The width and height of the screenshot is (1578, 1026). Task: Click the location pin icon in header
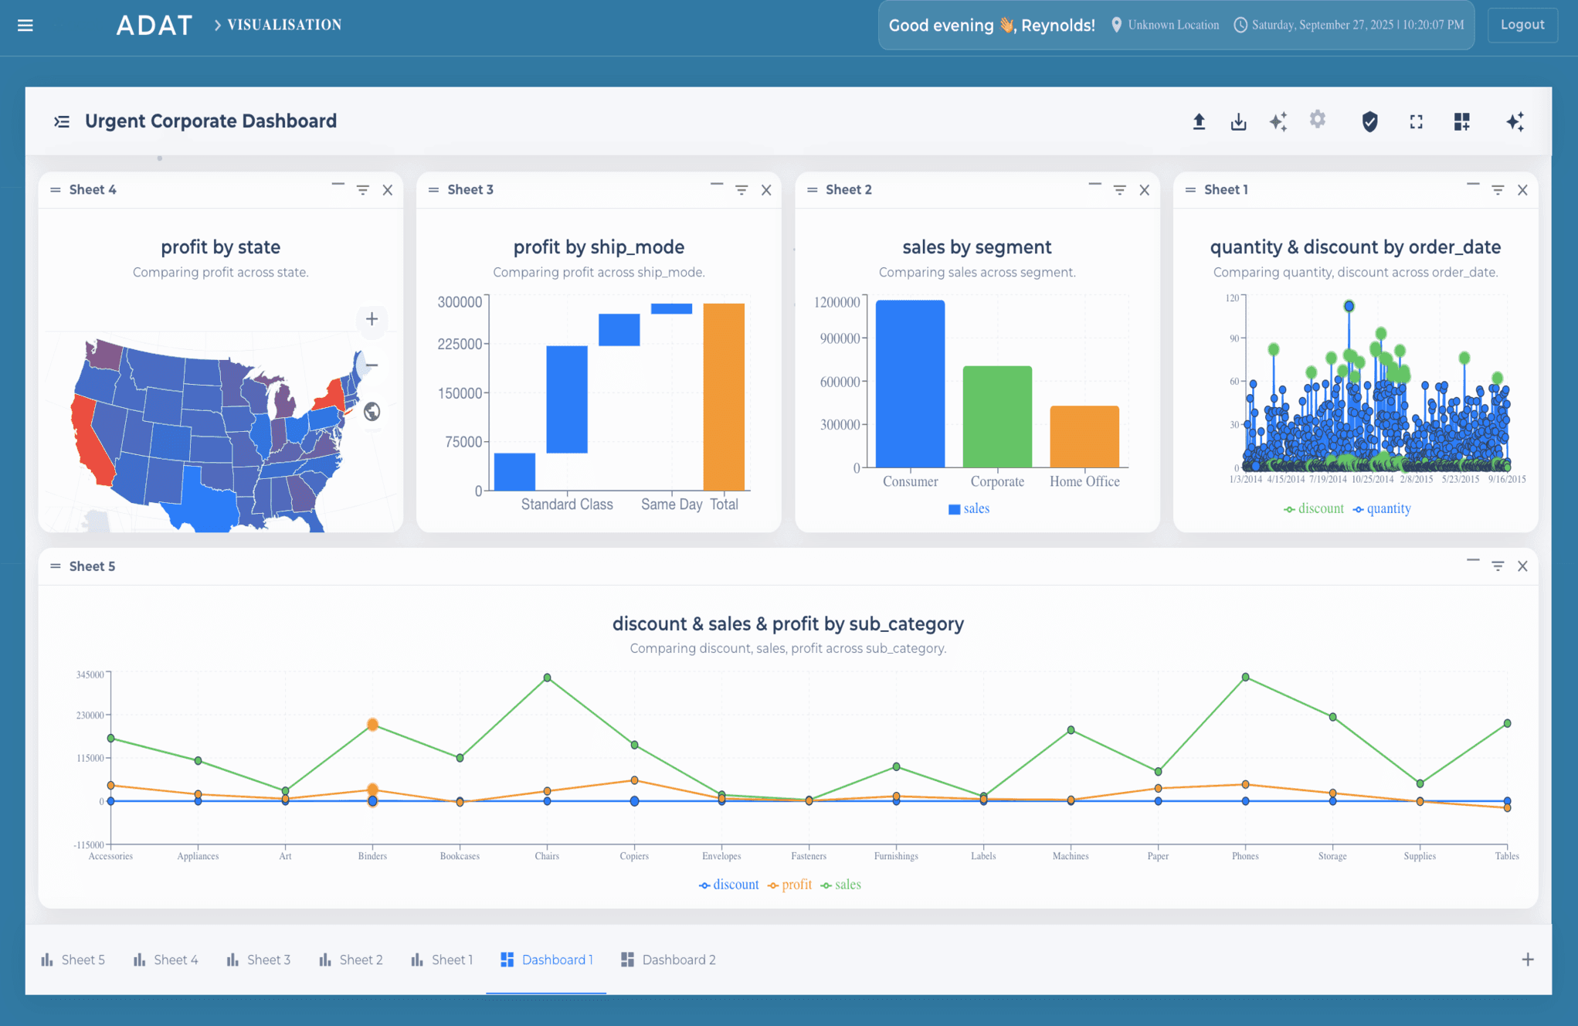[1116, 25]
